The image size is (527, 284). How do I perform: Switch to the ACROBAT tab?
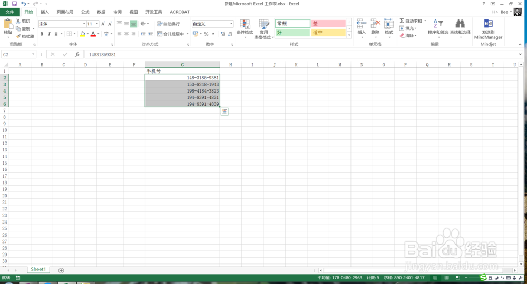[180, 12]
